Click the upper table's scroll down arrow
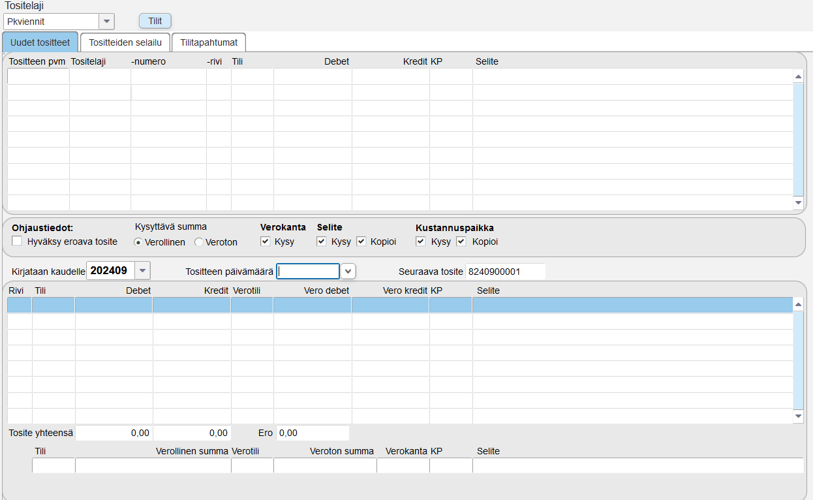The height and width of the screenshot is (500, 813). [798, 203]
